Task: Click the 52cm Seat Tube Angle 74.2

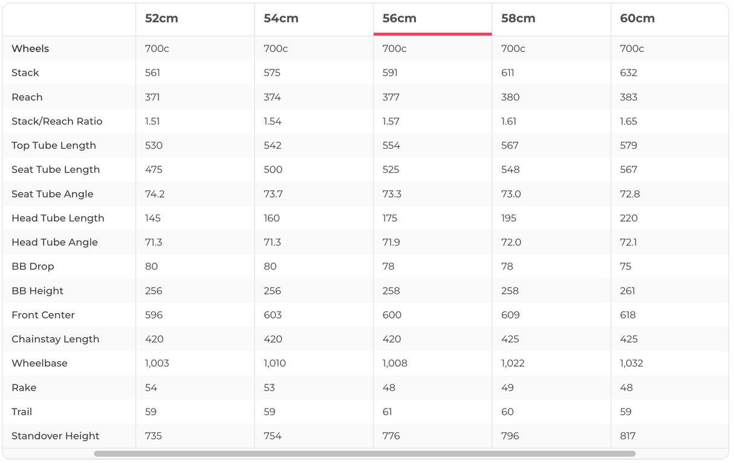Action: click(x=154, y=194)
